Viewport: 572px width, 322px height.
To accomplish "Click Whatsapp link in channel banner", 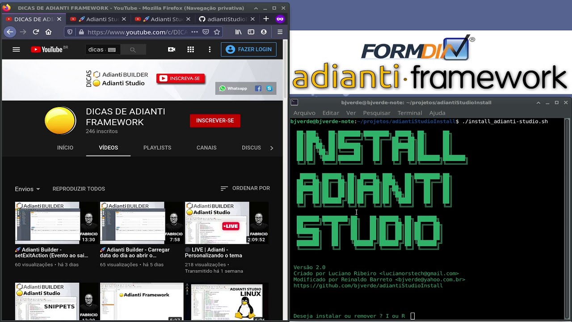I will coord(233,89).
